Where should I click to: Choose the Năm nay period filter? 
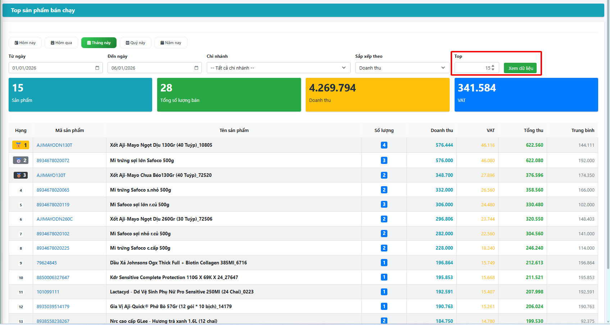(171, 43)
